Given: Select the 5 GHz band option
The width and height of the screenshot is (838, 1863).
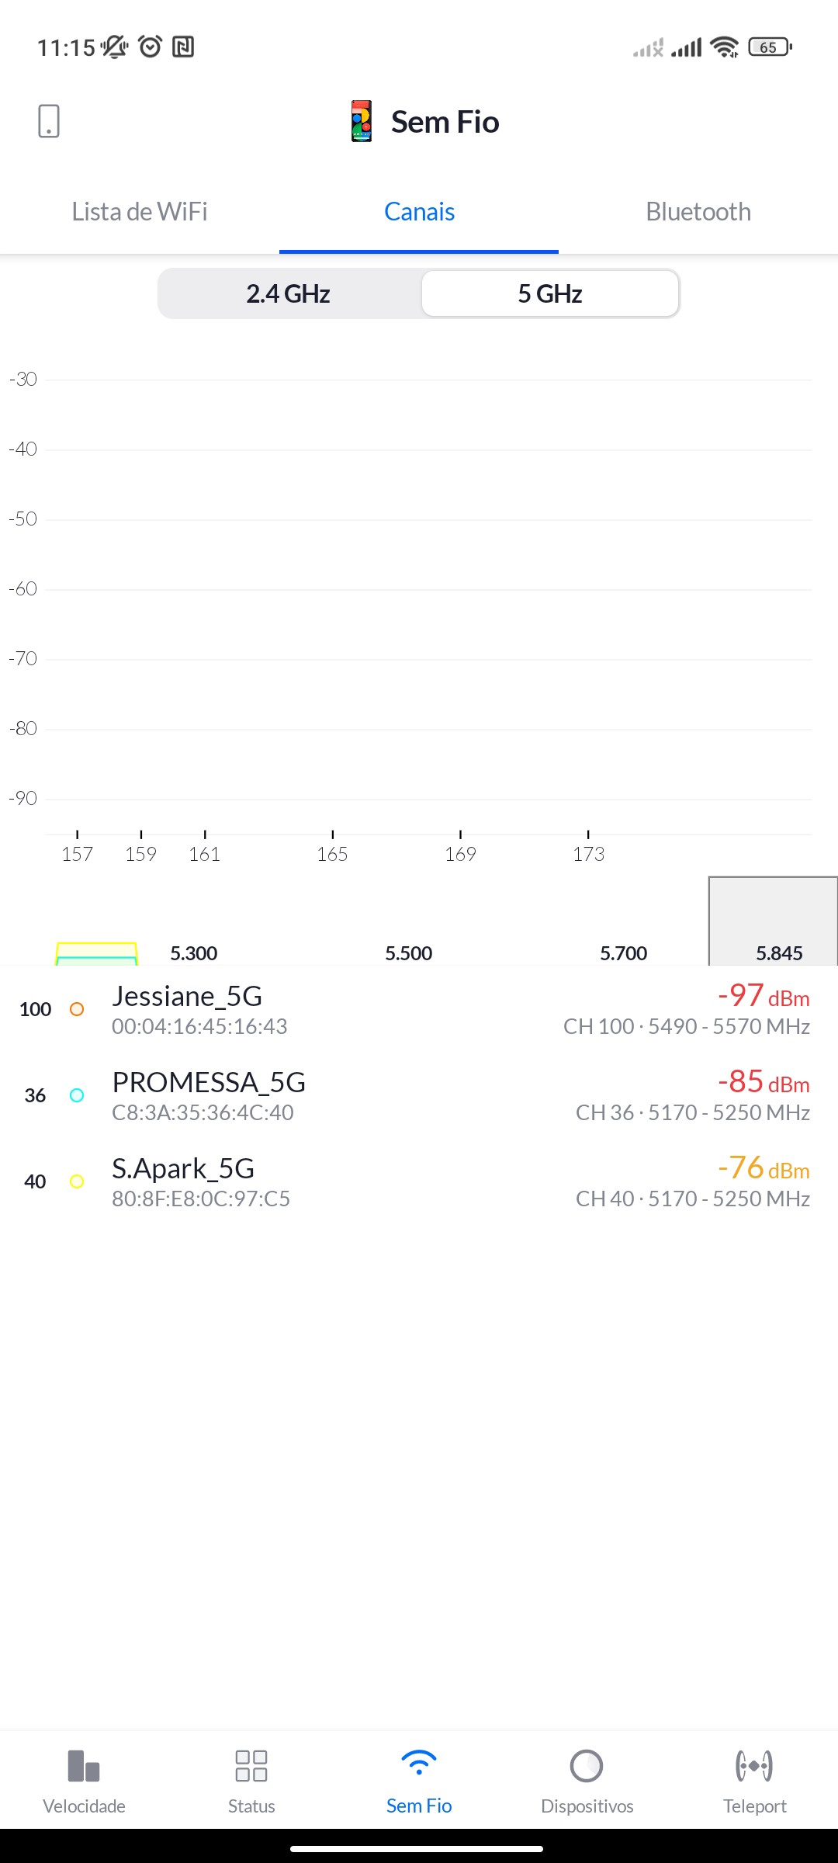Looking at the screenshot, I should (550, 294).
